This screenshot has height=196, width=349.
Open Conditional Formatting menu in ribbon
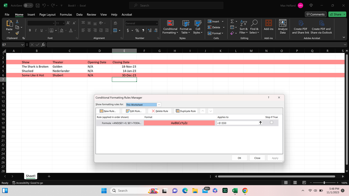170,27
